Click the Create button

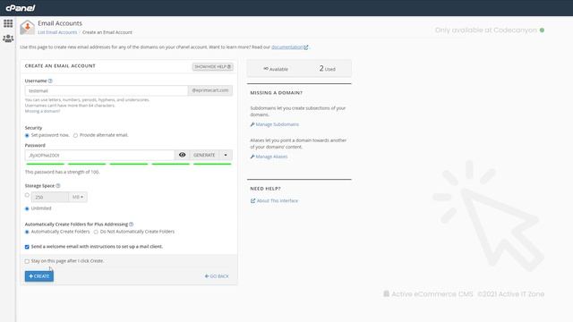(x=39, y=276)
